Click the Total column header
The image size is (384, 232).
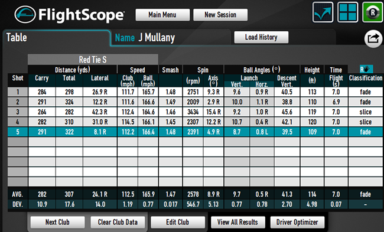(69, 79)
